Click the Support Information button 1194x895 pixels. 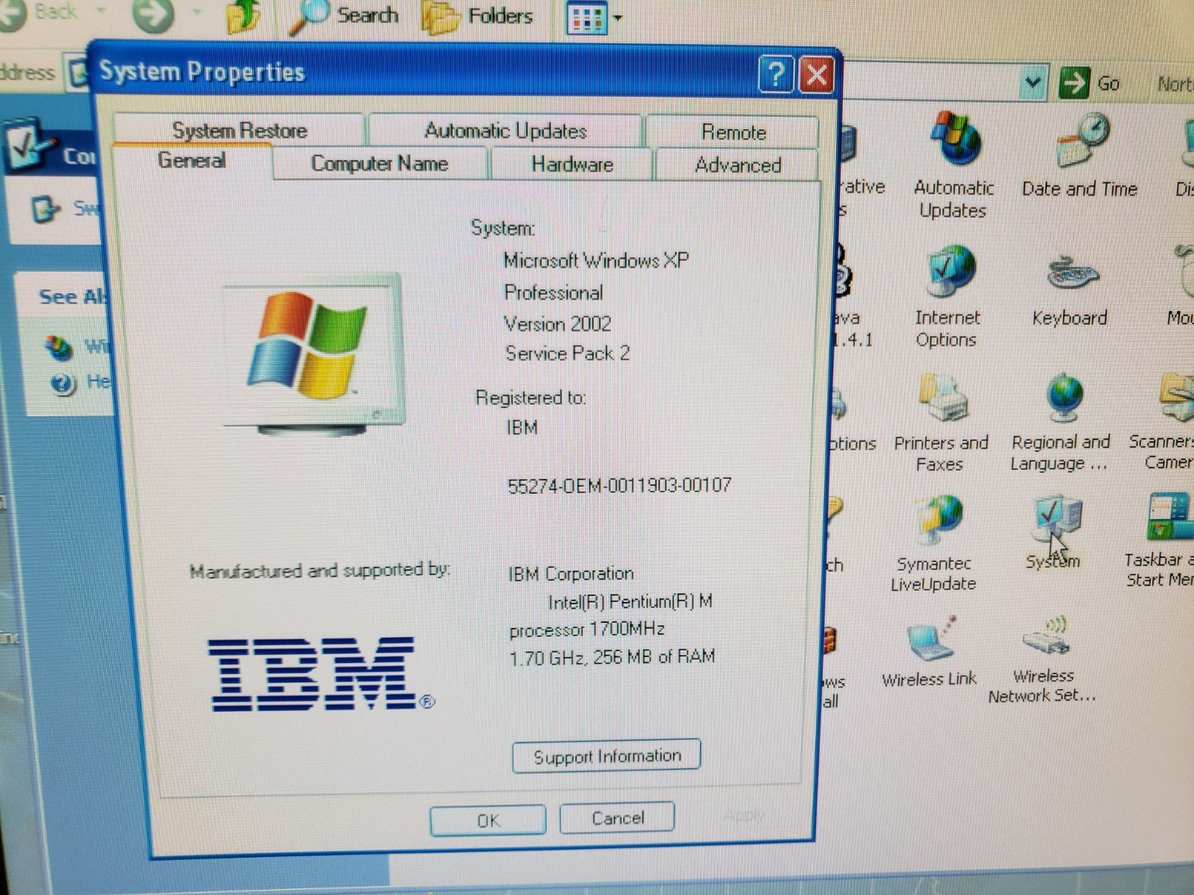tap(607, 756)
